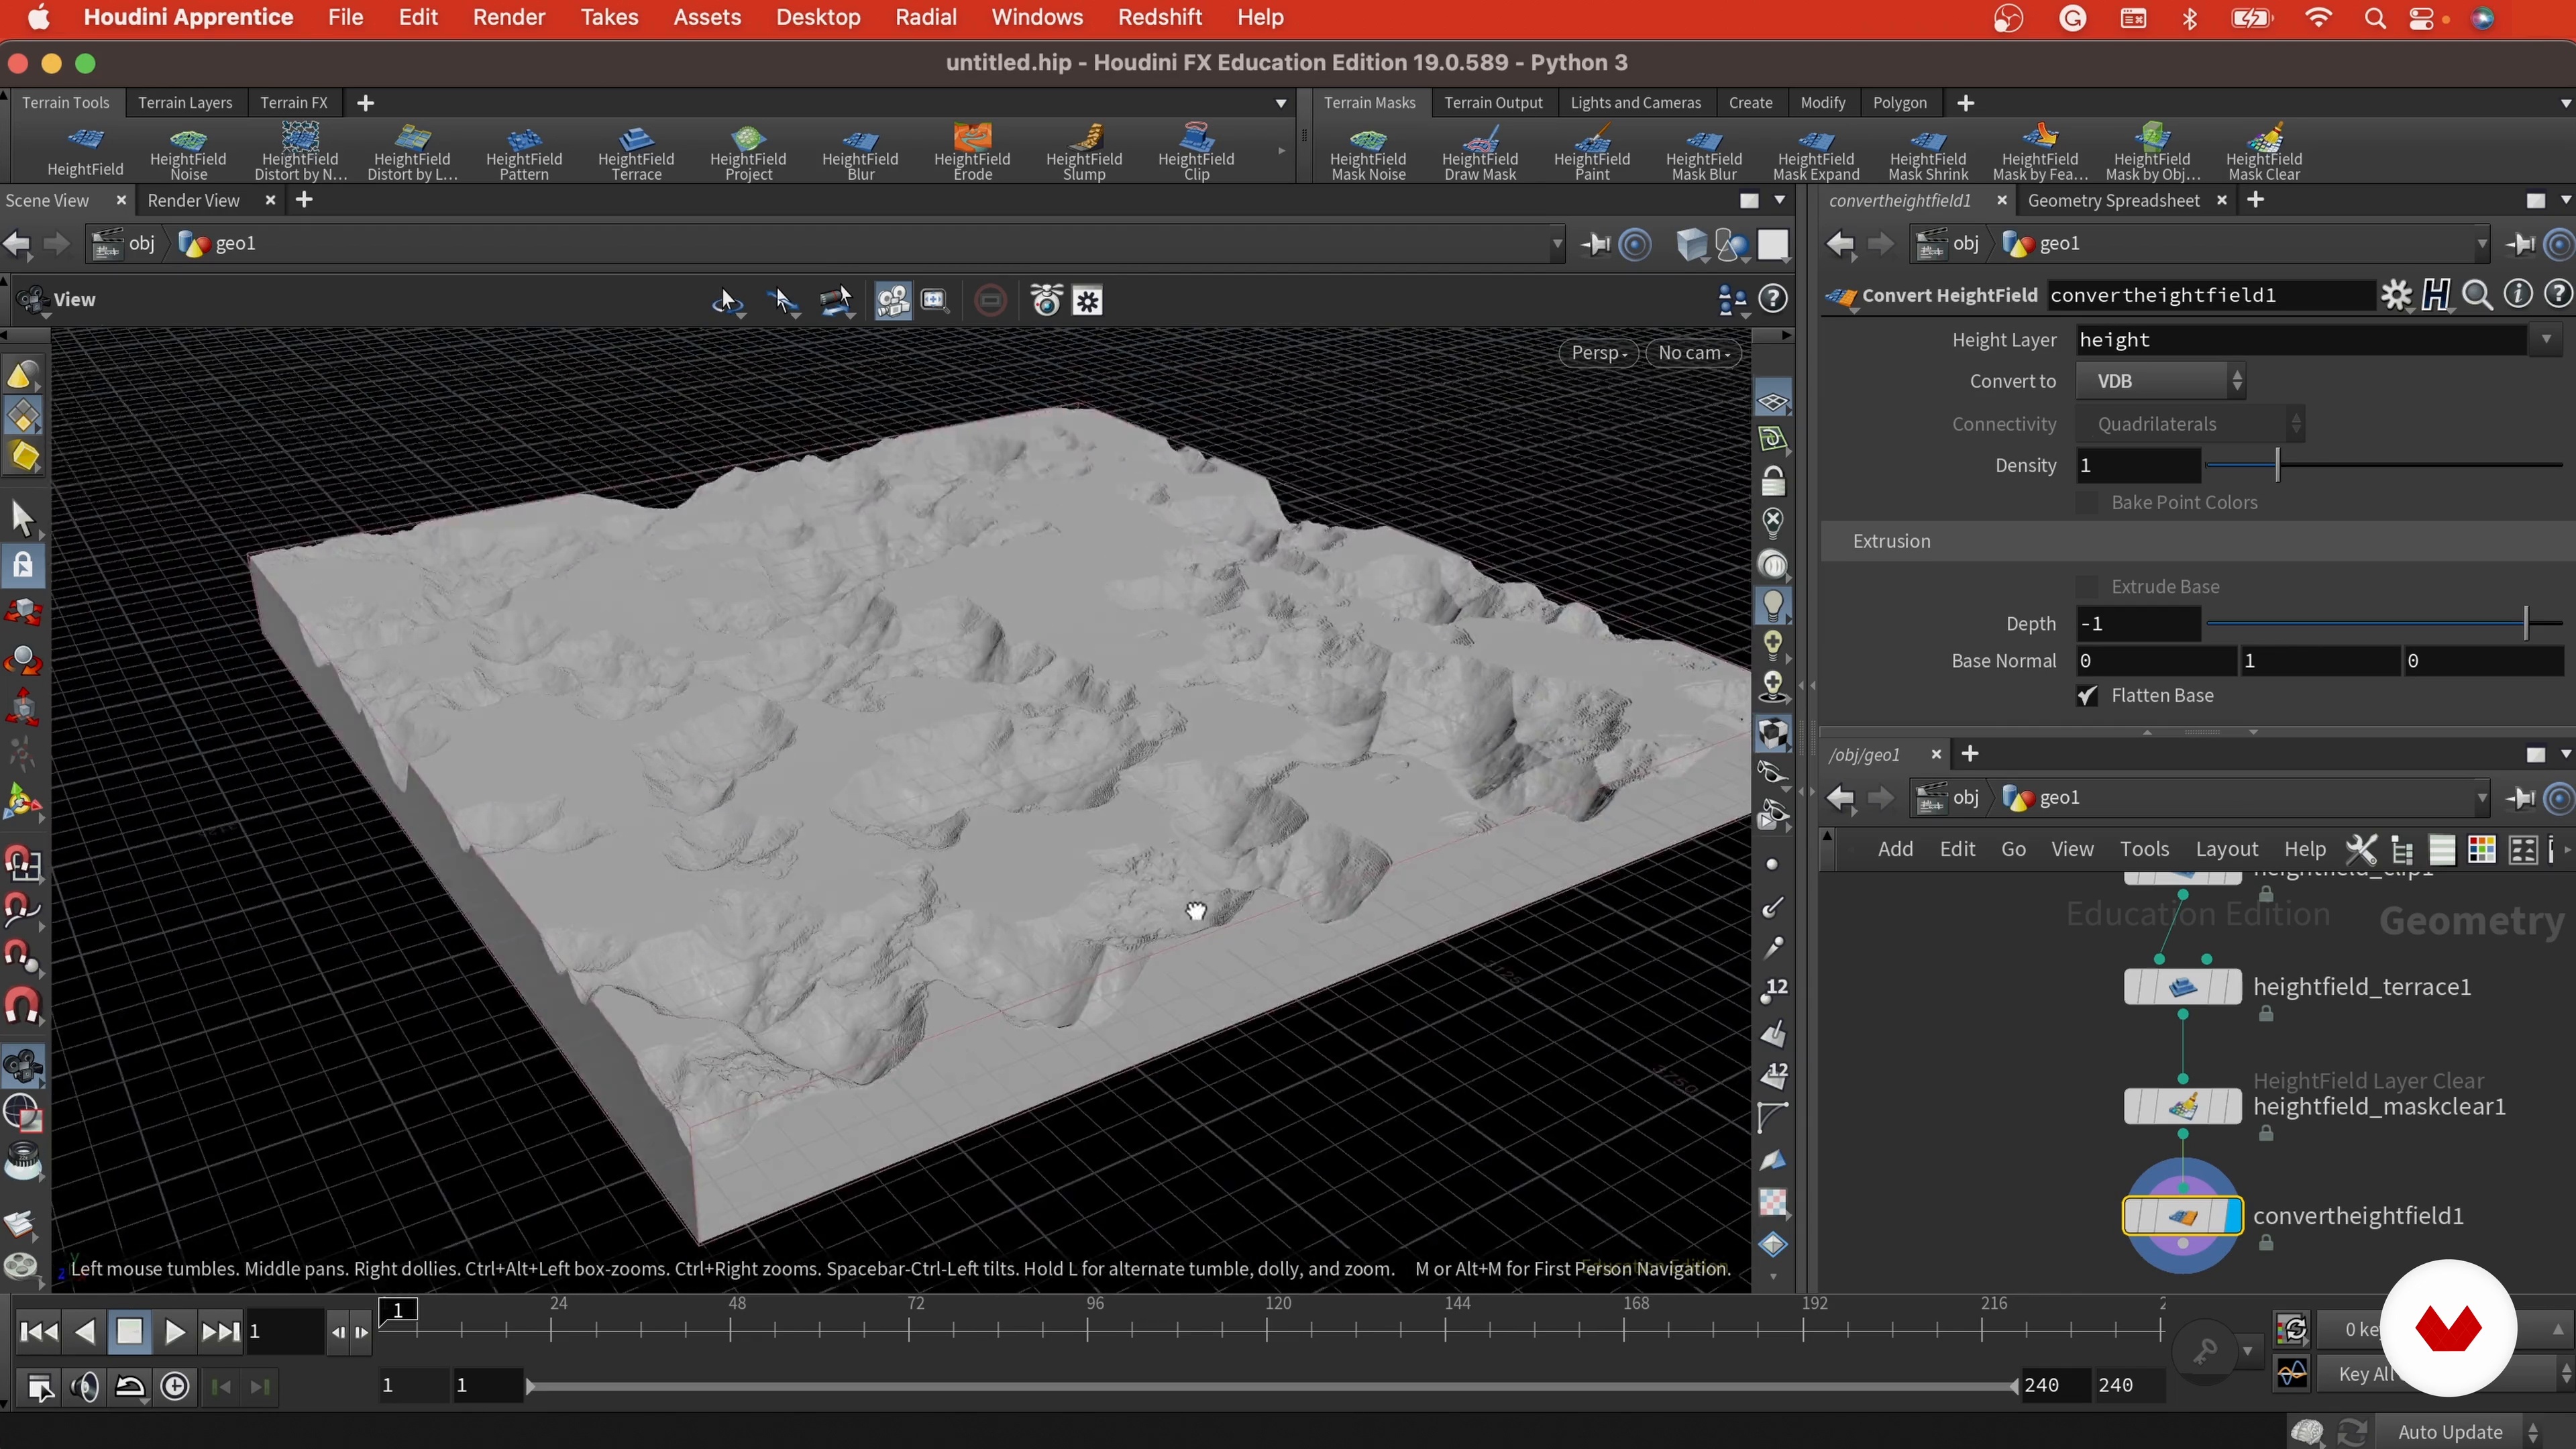Open the network editor wrench tools icon
This screenshot has height=1449, width=2576.
2361,849
